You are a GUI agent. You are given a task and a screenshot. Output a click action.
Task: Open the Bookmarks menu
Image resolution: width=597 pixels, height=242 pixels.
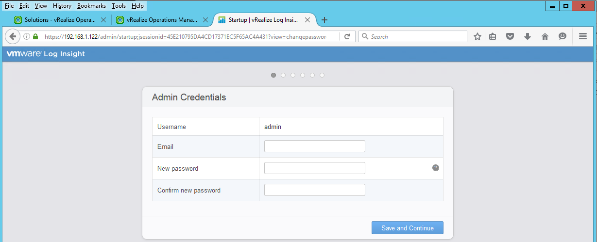click(x=91, y=6)
